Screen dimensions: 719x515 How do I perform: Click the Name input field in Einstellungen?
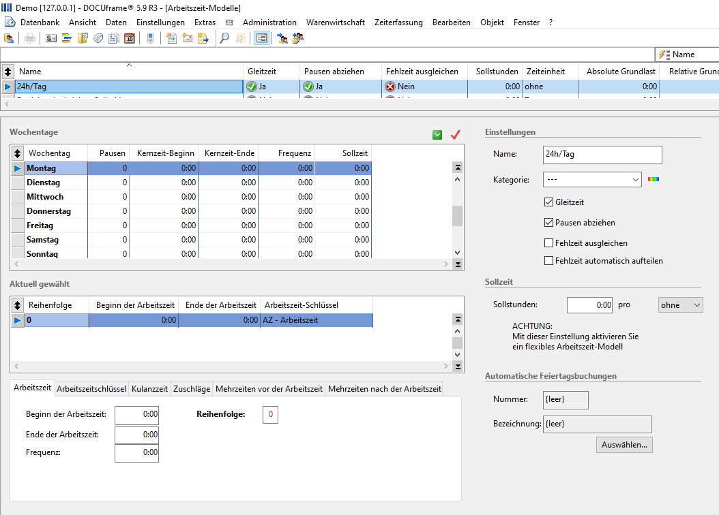tap(602, 155)
